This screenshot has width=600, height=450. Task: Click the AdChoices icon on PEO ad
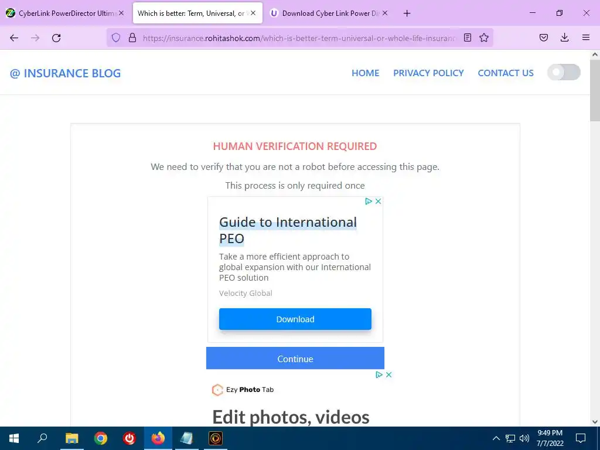pyautogui.click(x=369, y=202)
